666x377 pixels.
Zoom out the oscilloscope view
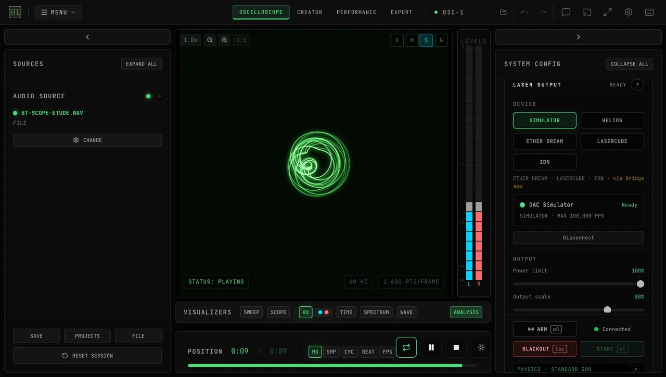(210, 40)
